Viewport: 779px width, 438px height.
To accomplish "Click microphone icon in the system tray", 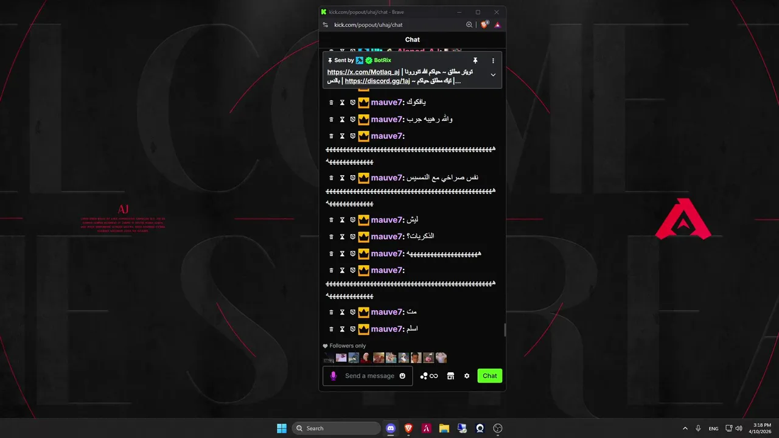I will tap(698, 428).
